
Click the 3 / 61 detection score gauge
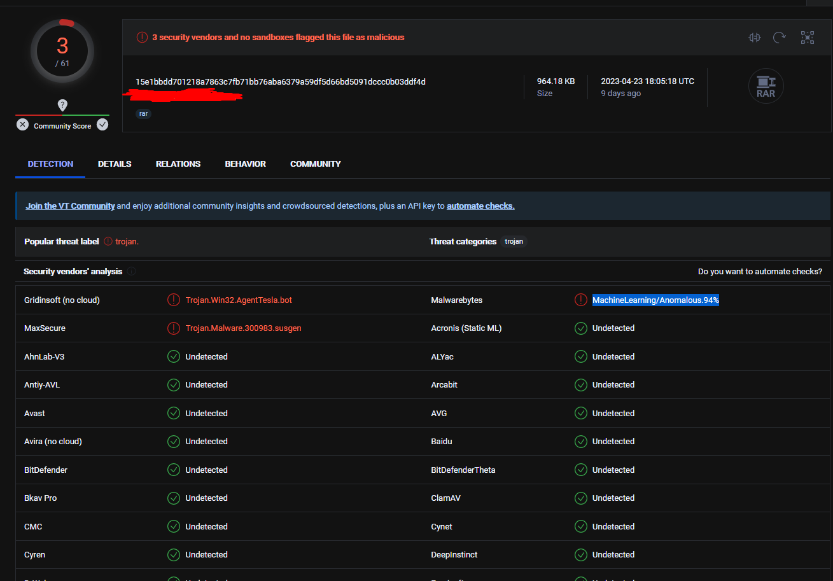pos(62,51)
